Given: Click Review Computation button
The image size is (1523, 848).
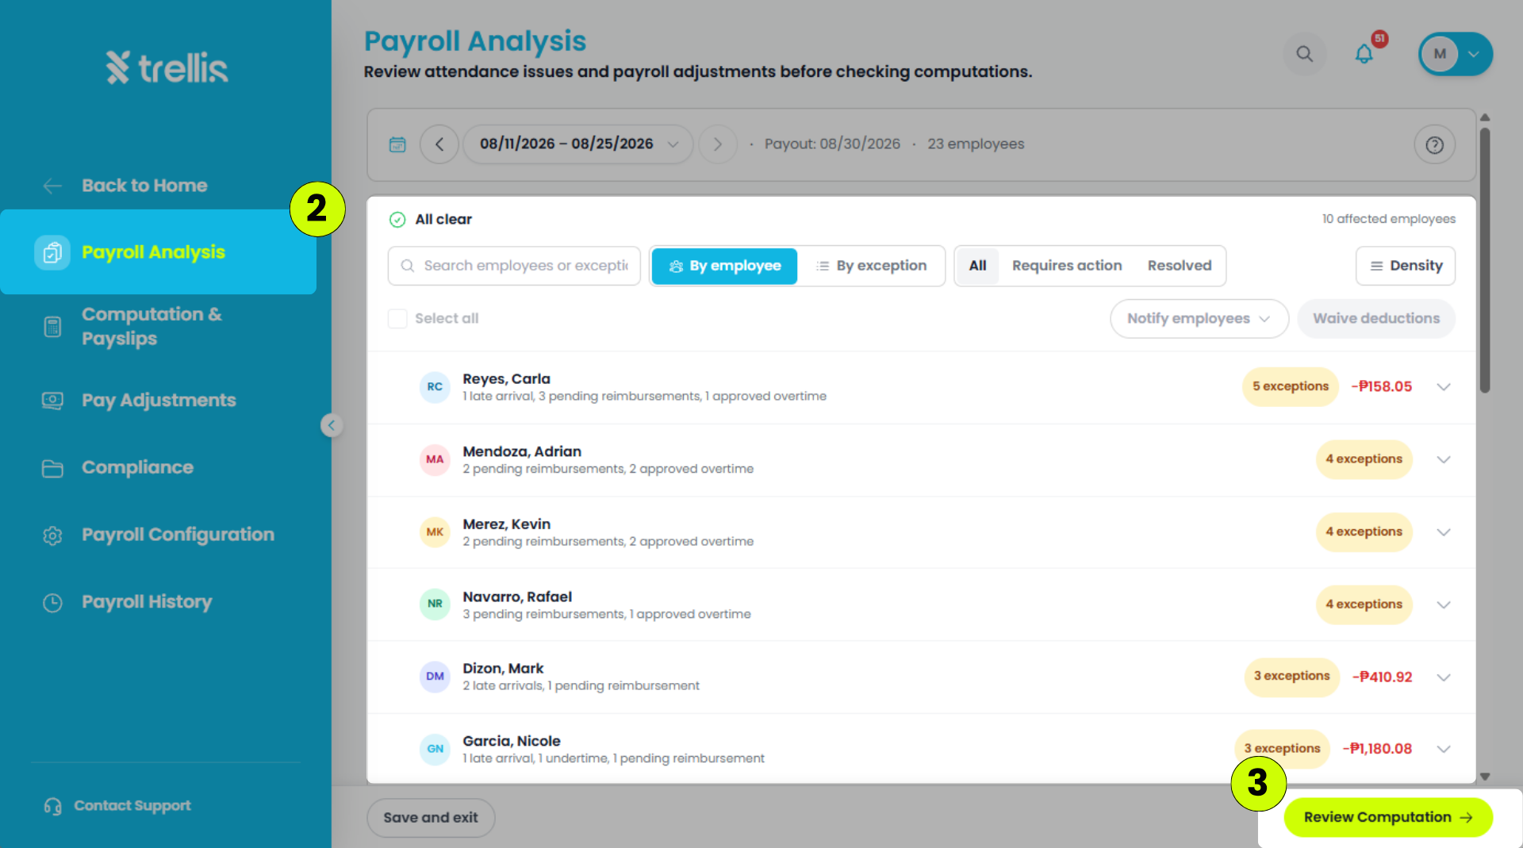Looking at the screenshot, I should [1388, 818].
